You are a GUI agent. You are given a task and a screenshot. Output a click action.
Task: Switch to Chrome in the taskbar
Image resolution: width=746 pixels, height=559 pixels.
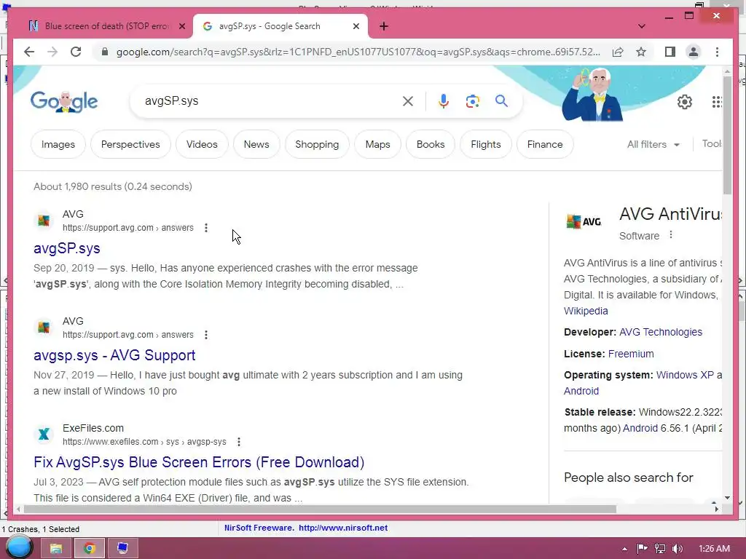89,548
